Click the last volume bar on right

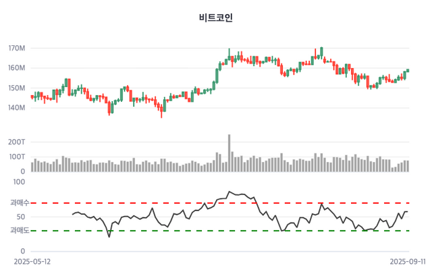(x=408, y=165)
